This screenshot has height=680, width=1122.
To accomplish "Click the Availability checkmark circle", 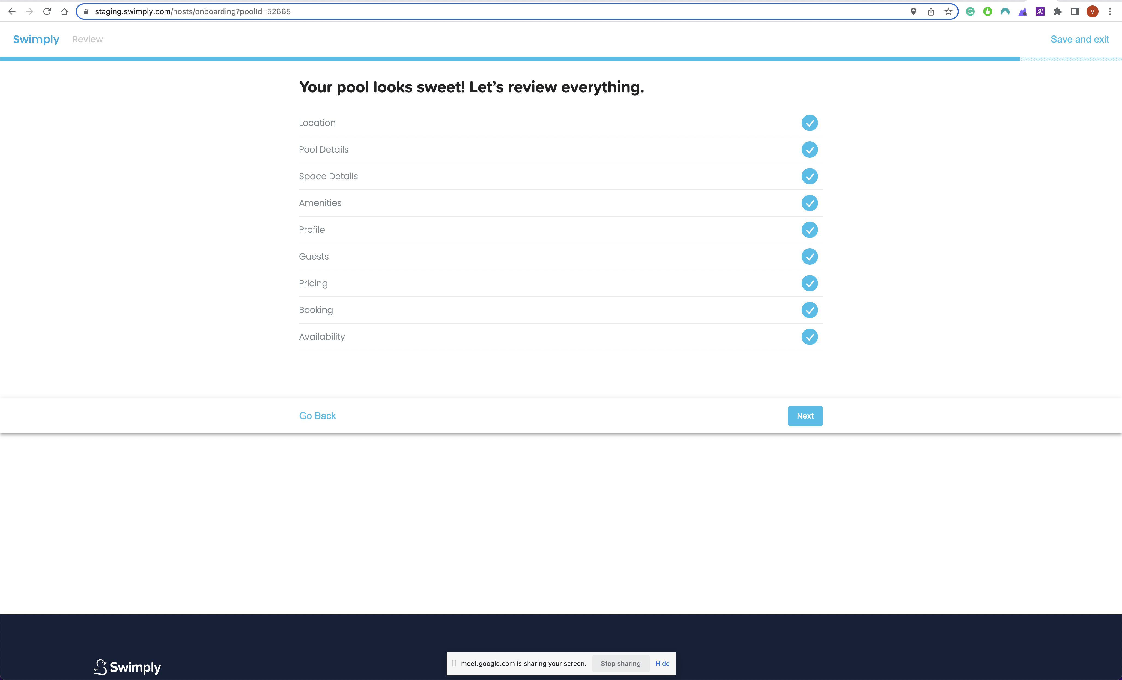I will click(x=809, y=336).
